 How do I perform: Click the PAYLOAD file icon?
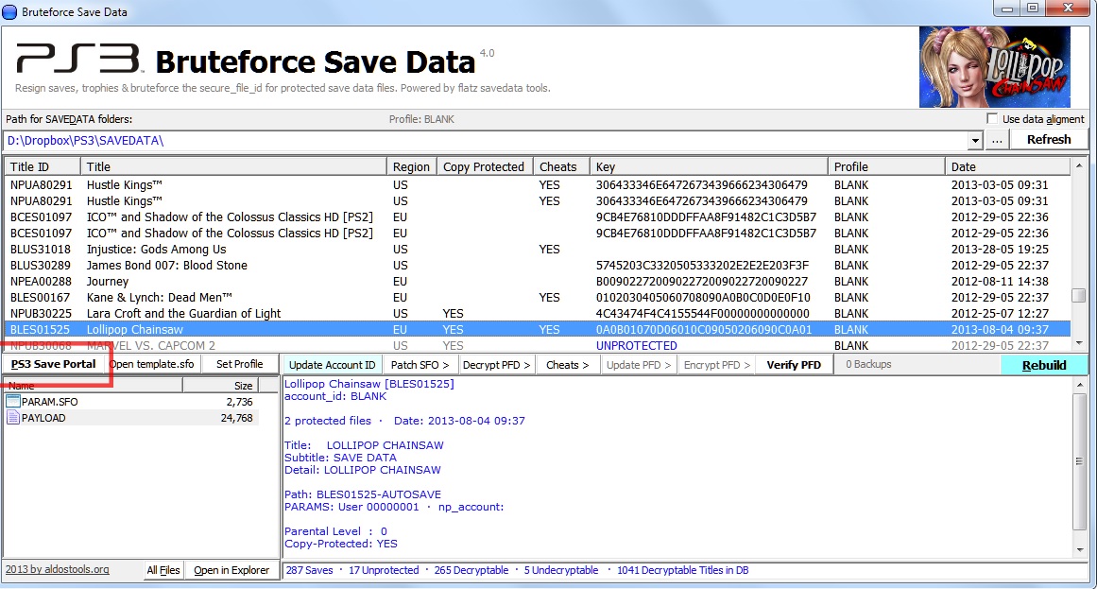pyautogui.click(x=12, y=418)
